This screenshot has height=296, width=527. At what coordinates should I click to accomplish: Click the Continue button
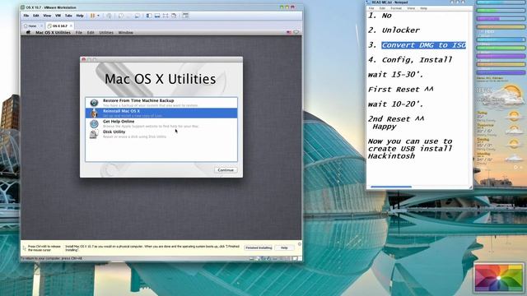click(226, 170)
